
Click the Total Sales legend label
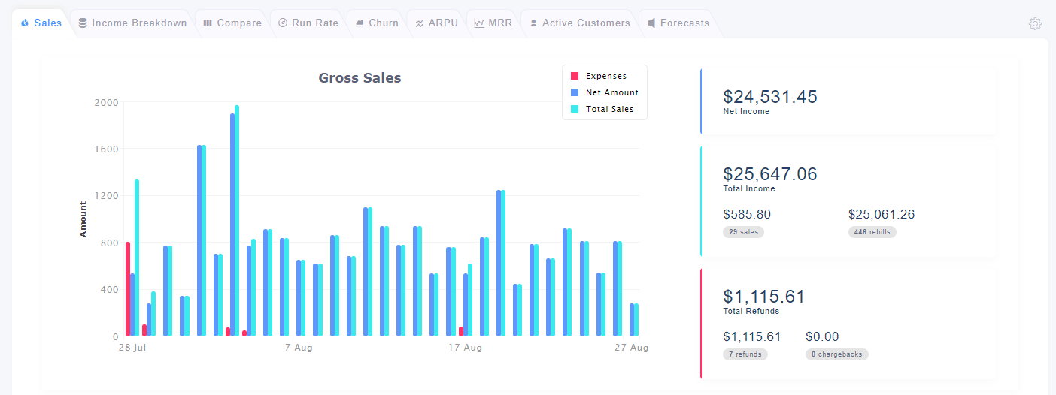tap(610, 109)
